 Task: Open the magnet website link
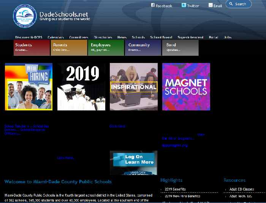[x=175, y=145]
